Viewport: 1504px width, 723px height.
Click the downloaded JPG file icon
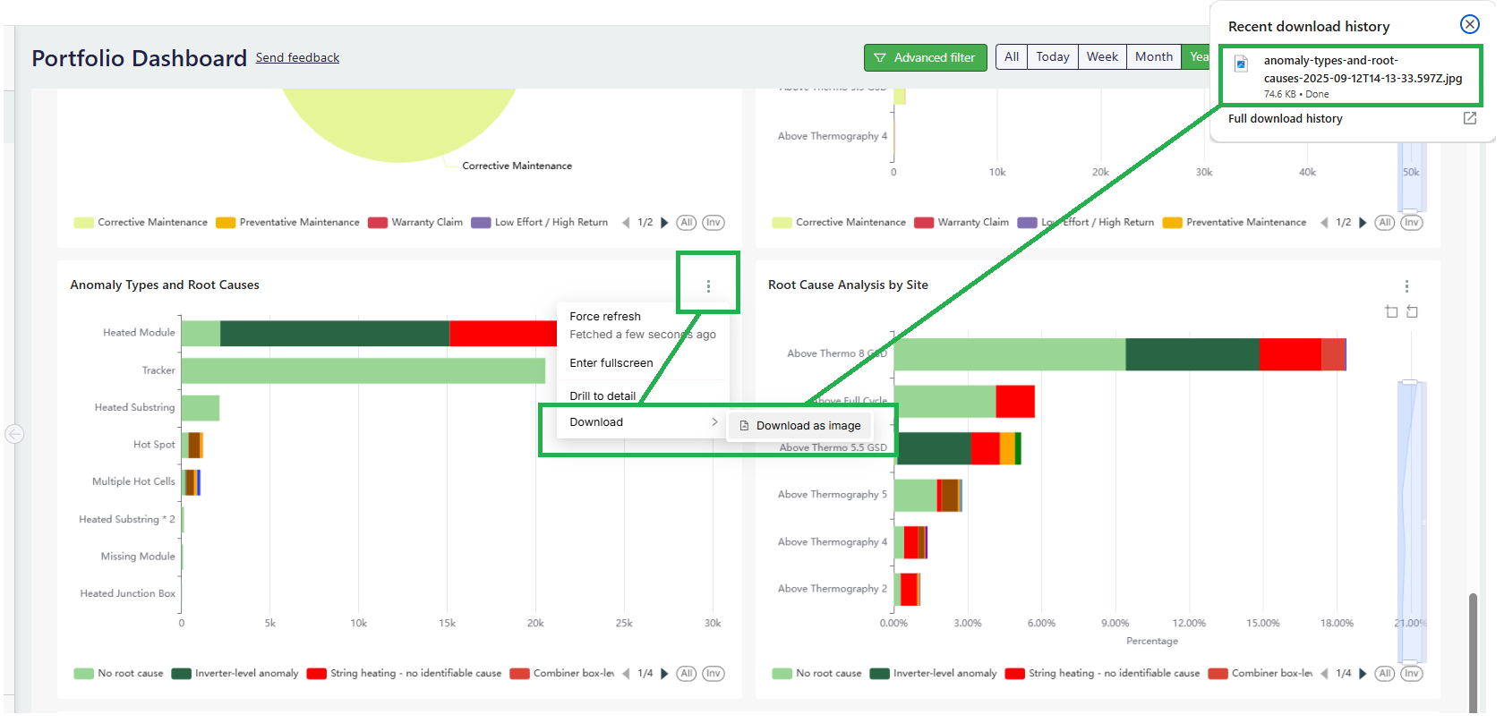click(x=1241, y=64)
